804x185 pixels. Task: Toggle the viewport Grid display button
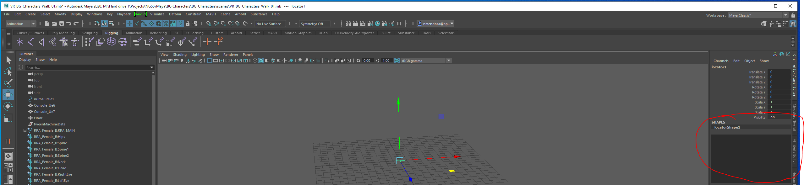[x=210, y=61]
